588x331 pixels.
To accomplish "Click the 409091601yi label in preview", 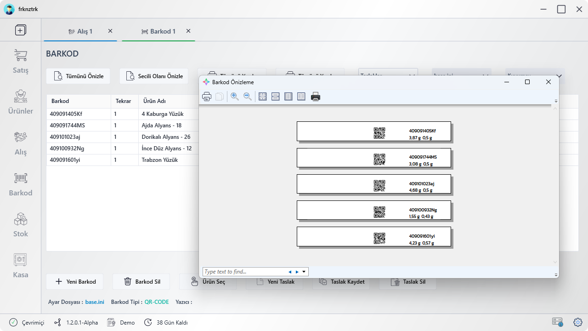I will tap(422, 236).
